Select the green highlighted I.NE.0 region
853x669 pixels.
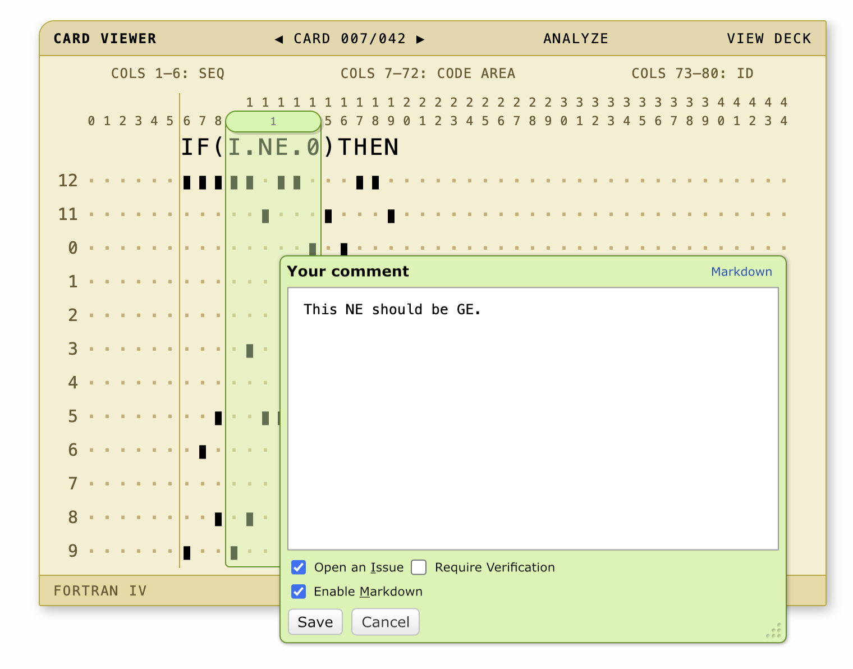[273, 146]
